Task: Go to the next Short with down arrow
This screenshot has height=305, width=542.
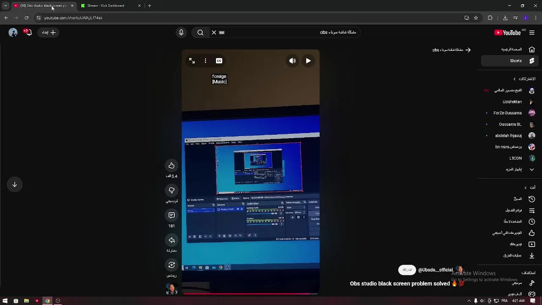Action: coord(14,184)
